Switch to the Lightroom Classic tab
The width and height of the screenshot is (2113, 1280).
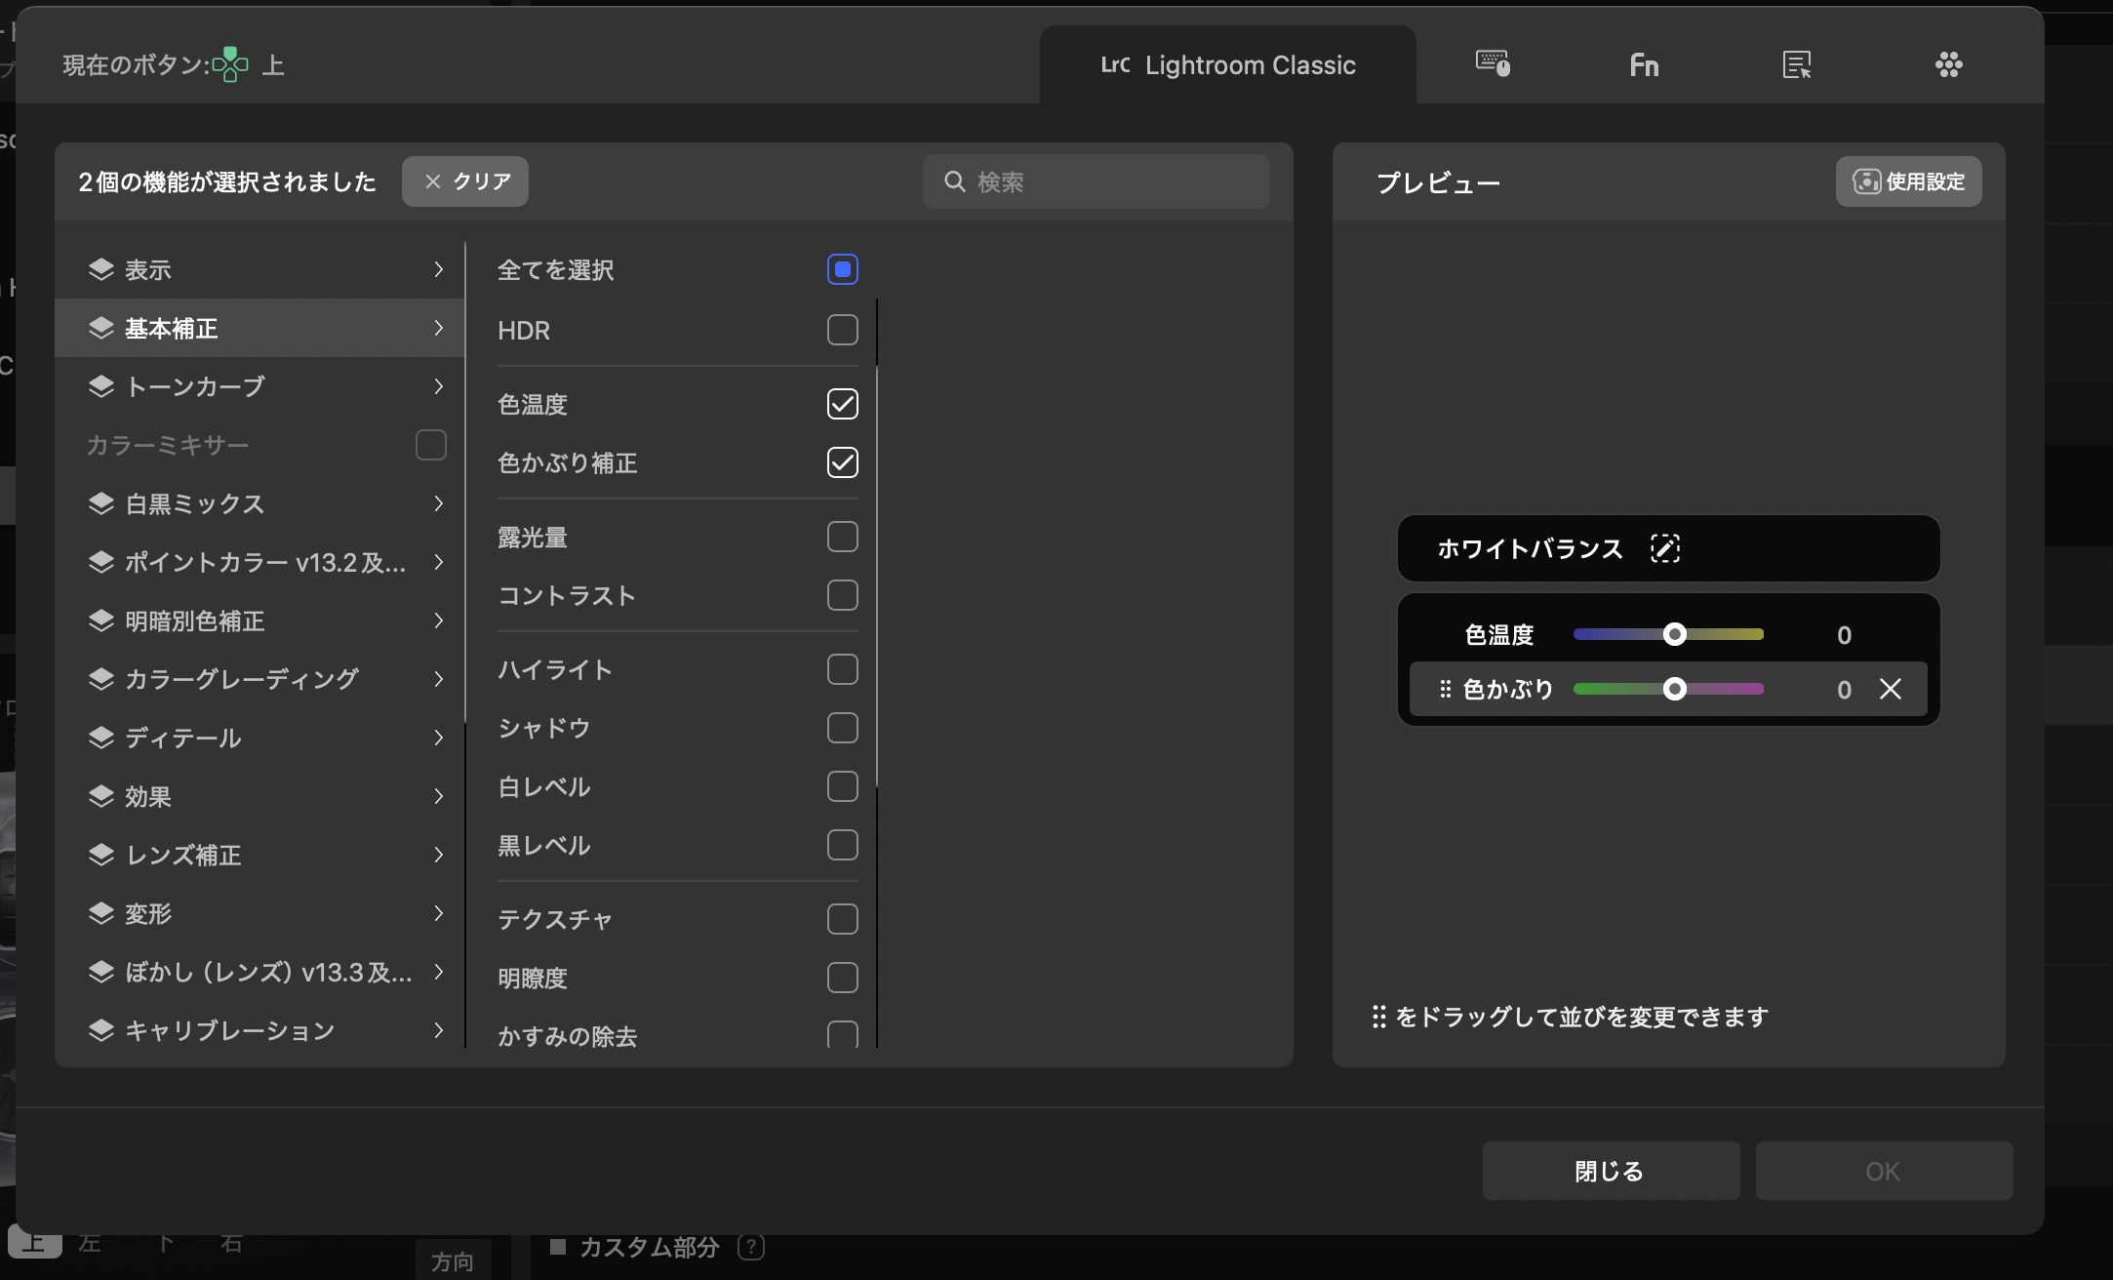click(1227, 65)
